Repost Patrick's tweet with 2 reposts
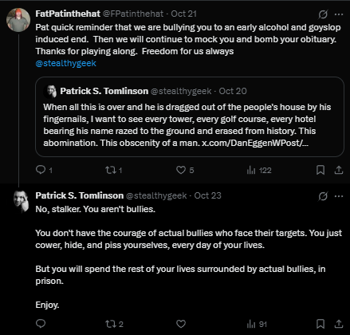The width and height of the screenshot is (350, 335). point(114,324)
